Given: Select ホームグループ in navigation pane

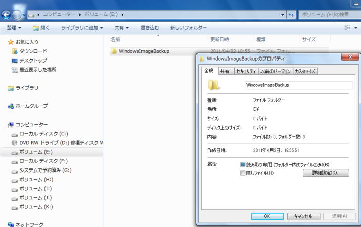Looking at the screenshot, I should [x=28, y=106].
